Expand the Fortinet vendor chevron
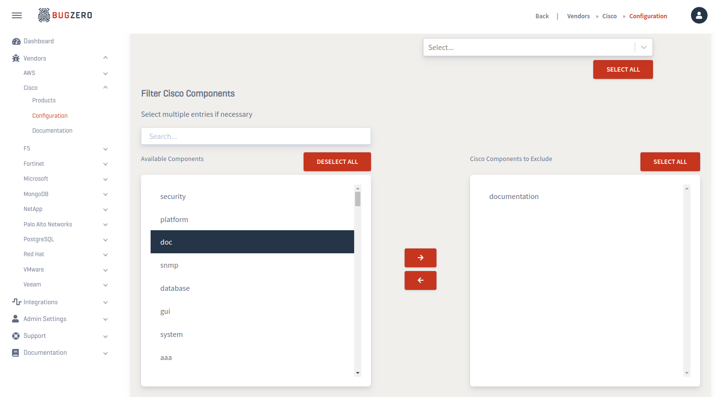Viewport: 716px width, 397px height. click(105, 164)
